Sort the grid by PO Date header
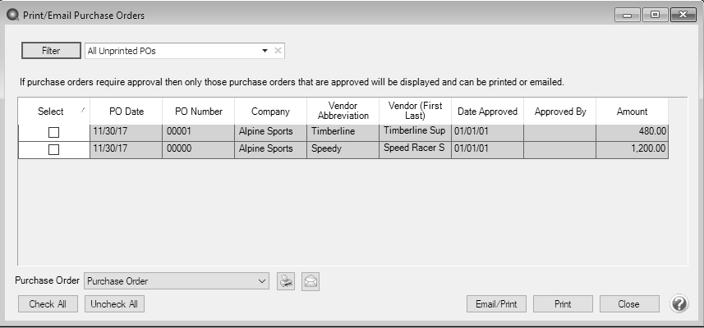 [126, 112]
